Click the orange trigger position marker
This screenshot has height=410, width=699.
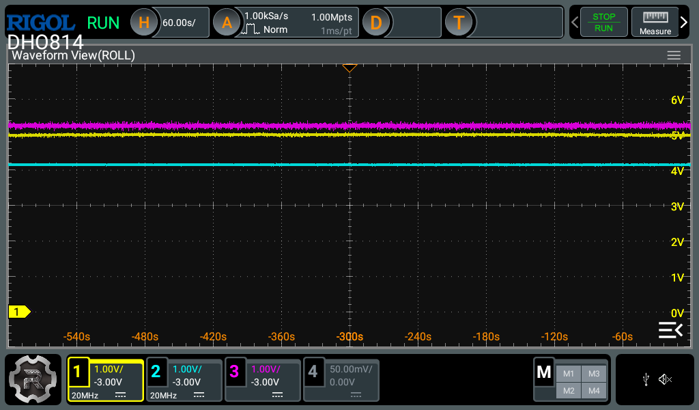tap(349, 68)
